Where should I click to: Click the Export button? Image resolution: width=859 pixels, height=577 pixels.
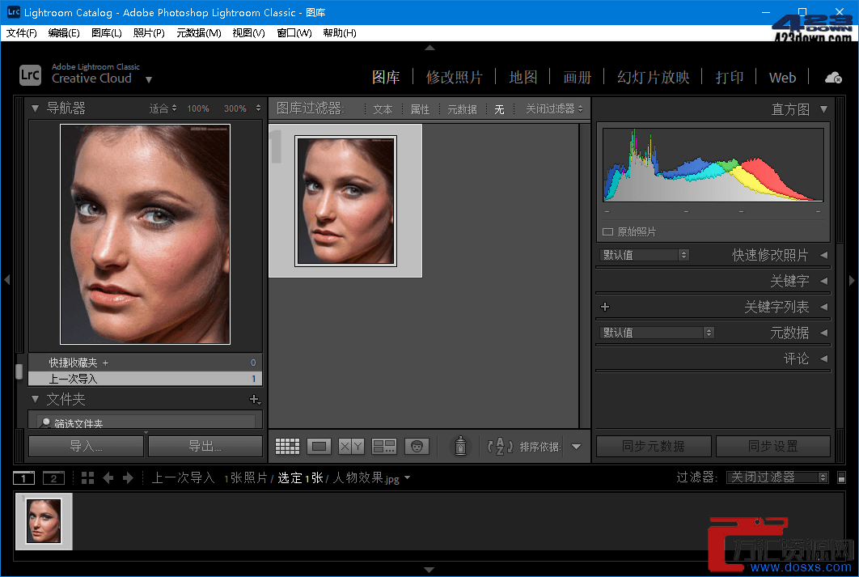[x=205, y=446]
